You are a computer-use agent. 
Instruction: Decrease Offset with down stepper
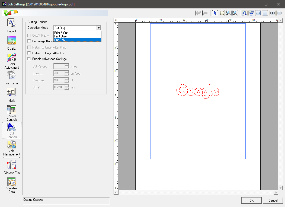(67, 88)
